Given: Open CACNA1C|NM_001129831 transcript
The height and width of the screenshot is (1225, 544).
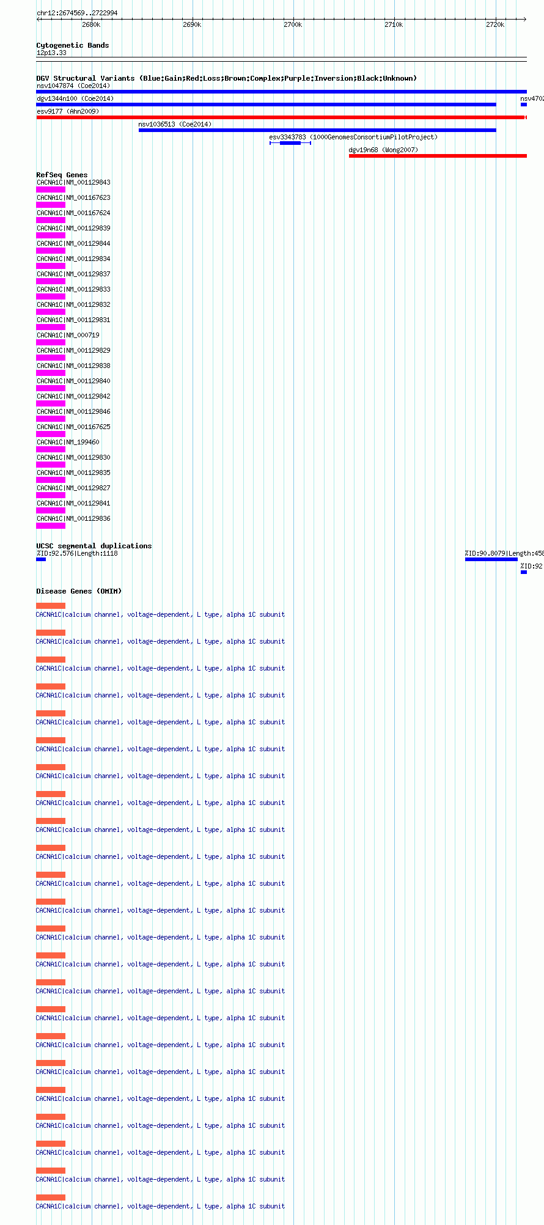Looking at the screenshot, I should point(73,320).
